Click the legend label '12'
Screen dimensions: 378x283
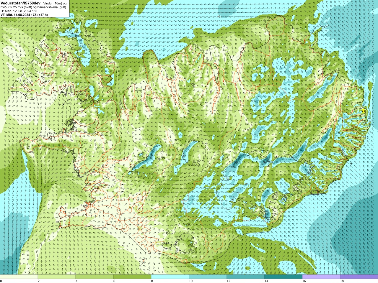(x=228, y=281)
